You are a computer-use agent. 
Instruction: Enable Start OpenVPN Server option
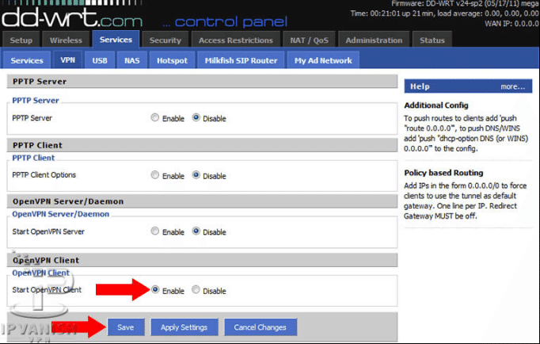click(x=155, y=232)
